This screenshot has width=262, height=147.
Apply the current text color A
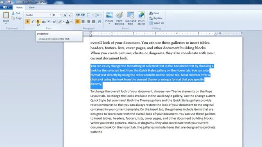tap(68, 22)
